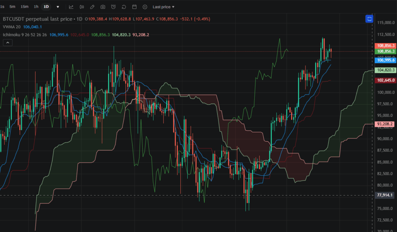Open the drawing pencil tool
397x232 pixels.
click(x=92, y=7)
